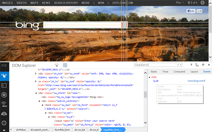This screenshot has height=132, width=212.
Task: Open IMAGES in Bing navigation
Action: coord(7,3)
